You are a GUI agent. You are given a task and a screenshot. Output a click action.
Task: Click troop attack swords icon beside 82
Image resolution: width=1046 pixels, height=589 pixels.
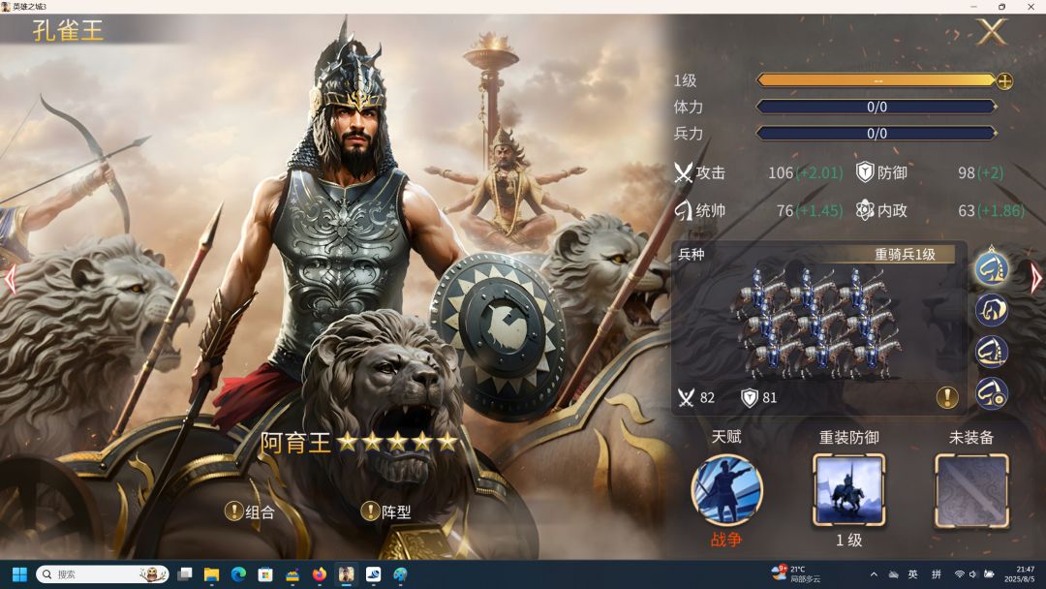coord(686,398)
